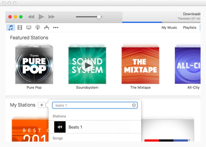Click the iTunes yellow minimize button

click(x=15, y=17)
